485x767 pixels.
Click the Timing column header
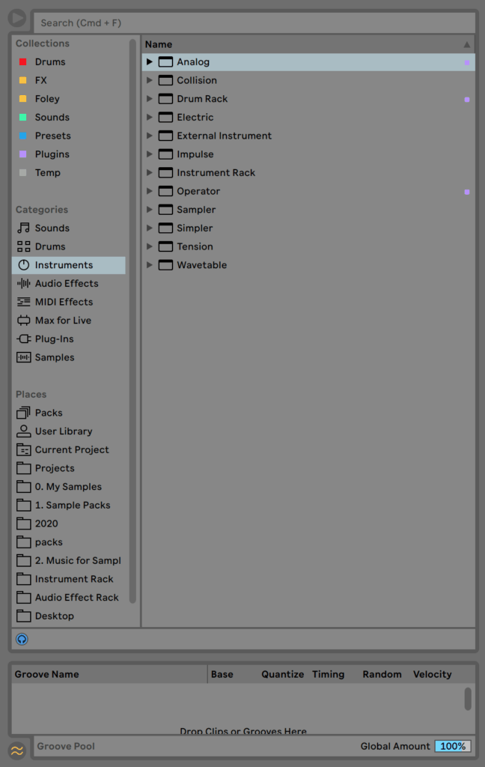(328, 674)
